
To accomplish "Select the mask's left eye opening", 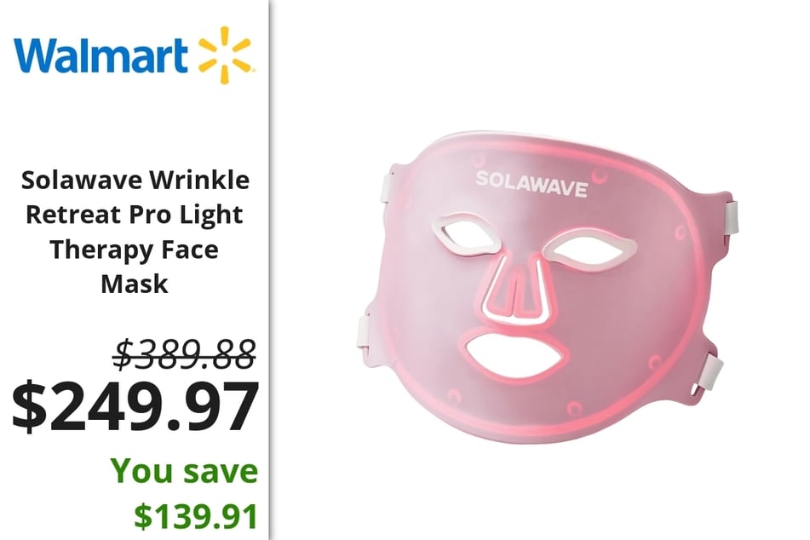I will 469,236.
